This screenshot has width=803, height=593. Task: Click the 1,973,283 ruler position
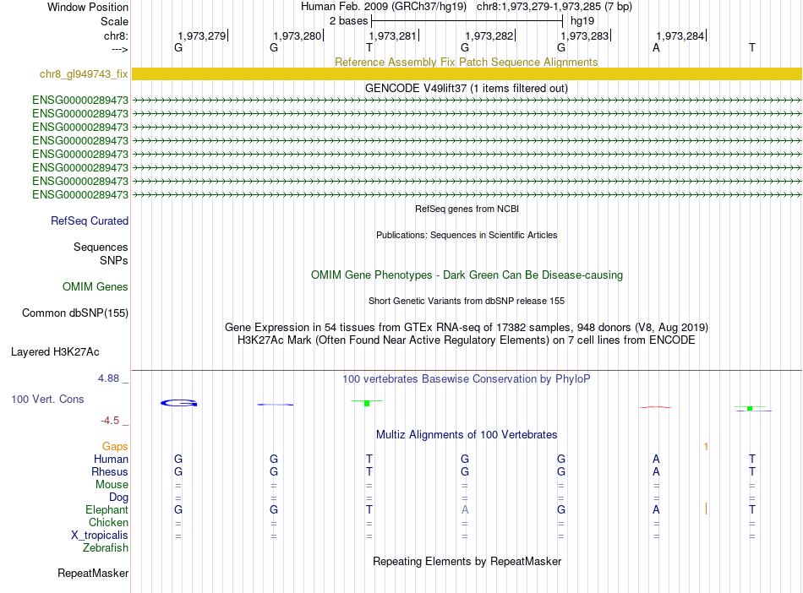click(x=584, y=35)
